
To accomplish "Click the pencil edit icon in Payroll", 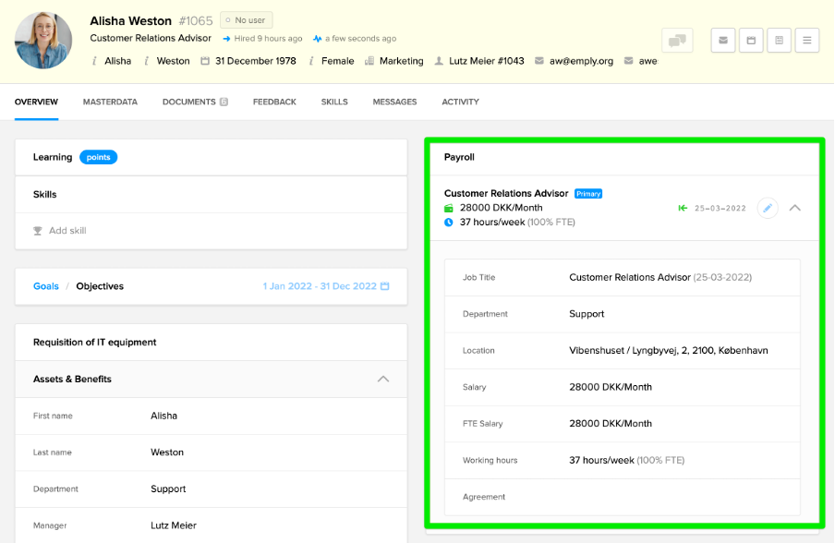I will [768, 208].
